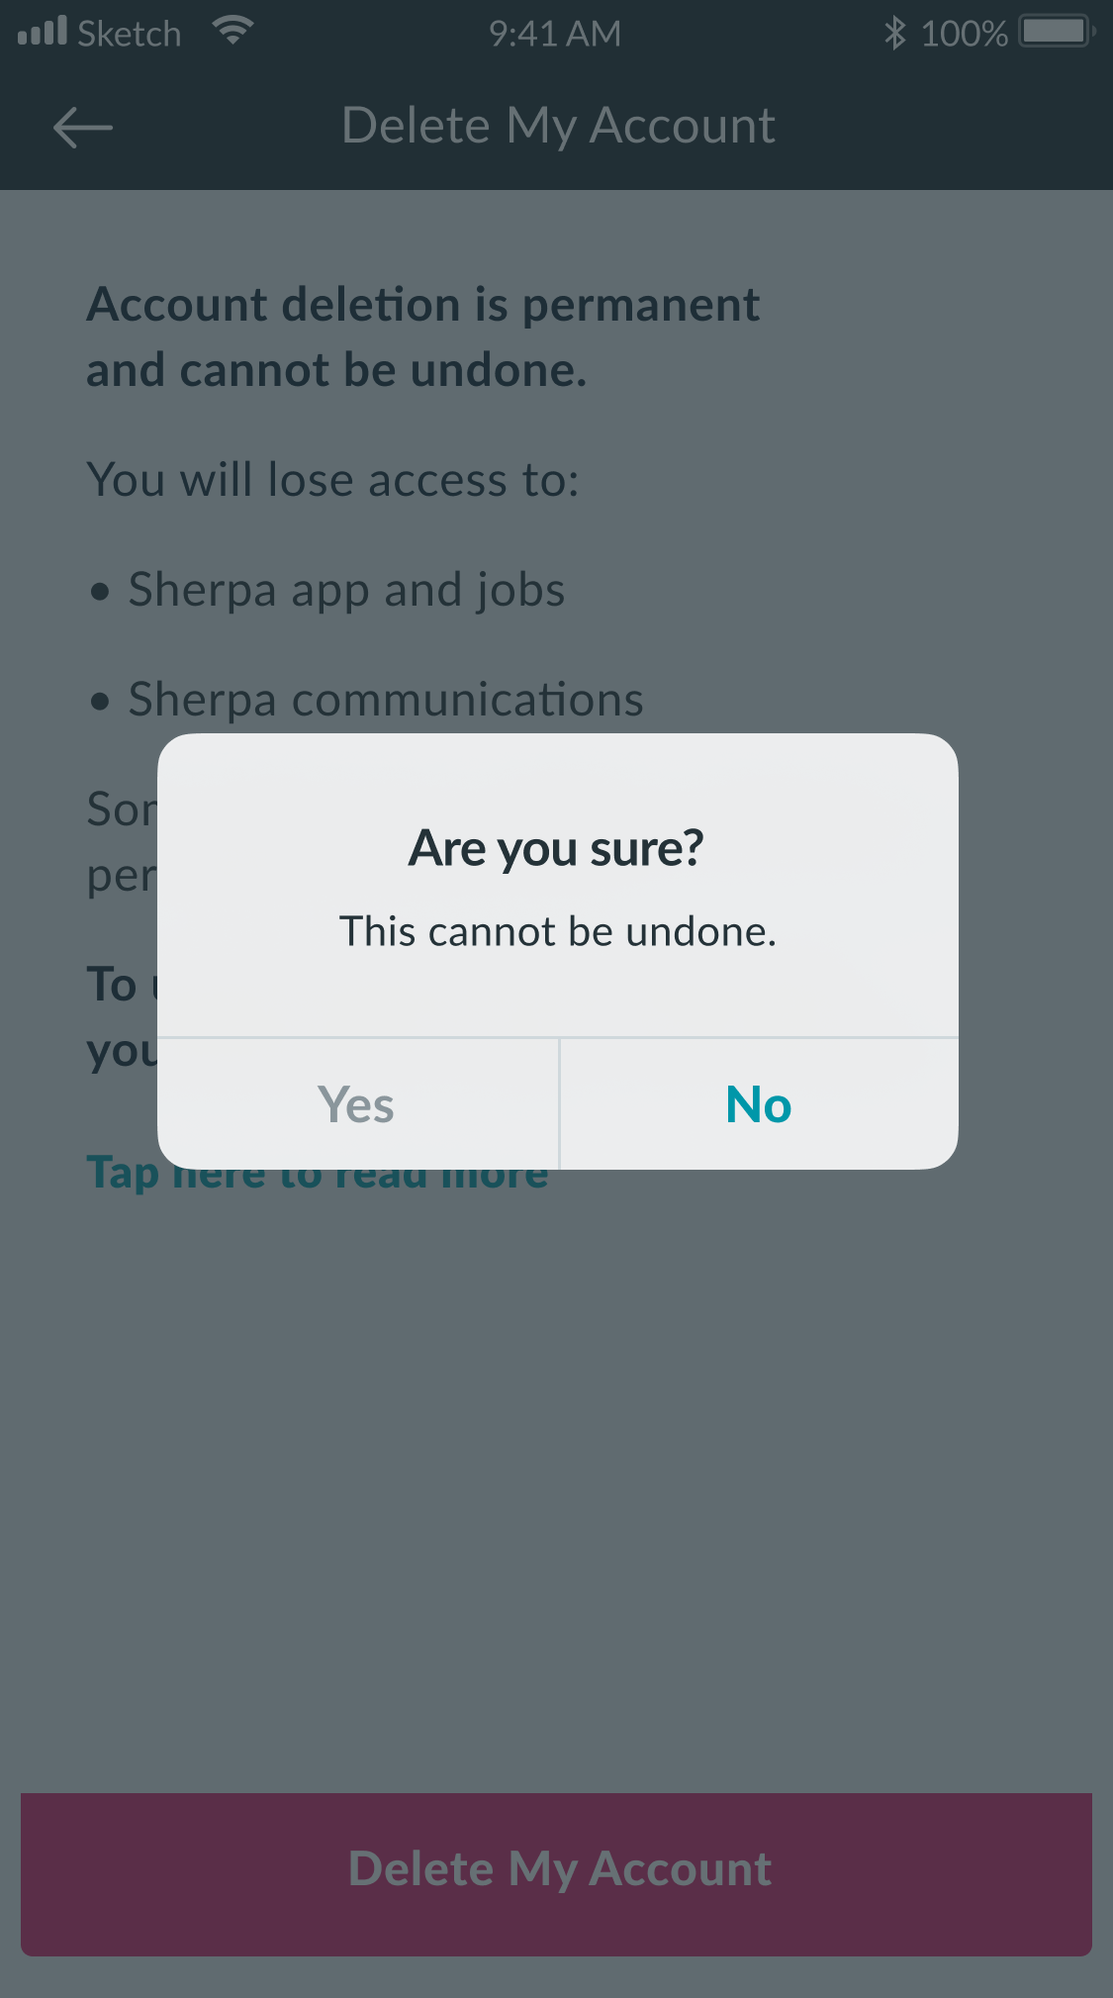Select the Sketch carrier label

[x=130, y=33]
